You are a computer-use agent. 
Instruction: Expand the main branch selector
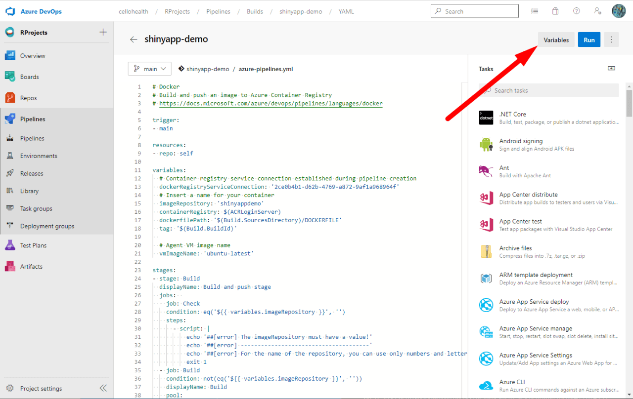[149, 69]
